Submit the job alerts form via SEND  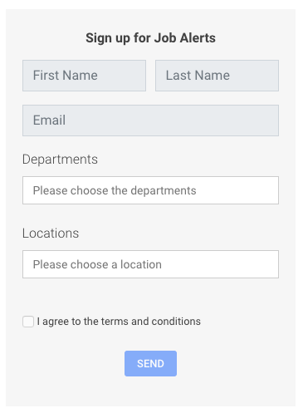pyautogui.click(x=150, y=363)
